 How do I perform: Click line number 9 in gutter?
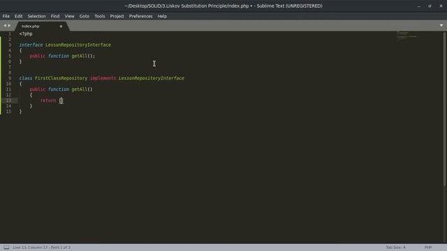[x=10, y=78]
